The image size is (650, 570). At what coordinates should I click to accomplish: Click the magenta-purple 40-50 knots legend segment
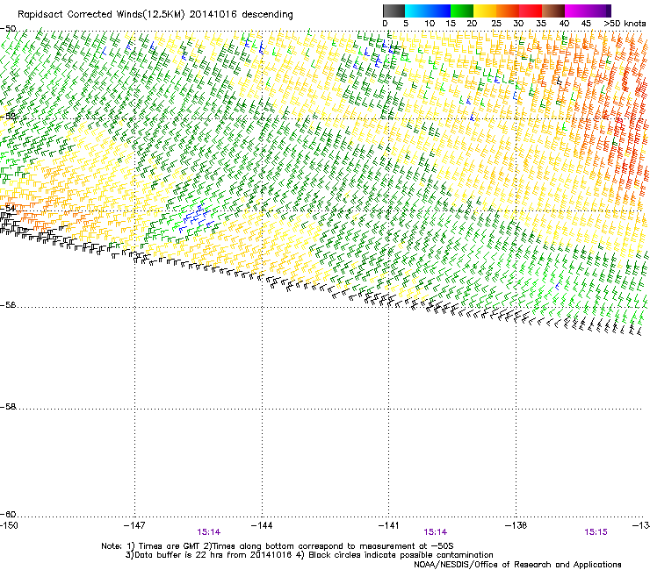pyautogui.click(x=588, y=11)
